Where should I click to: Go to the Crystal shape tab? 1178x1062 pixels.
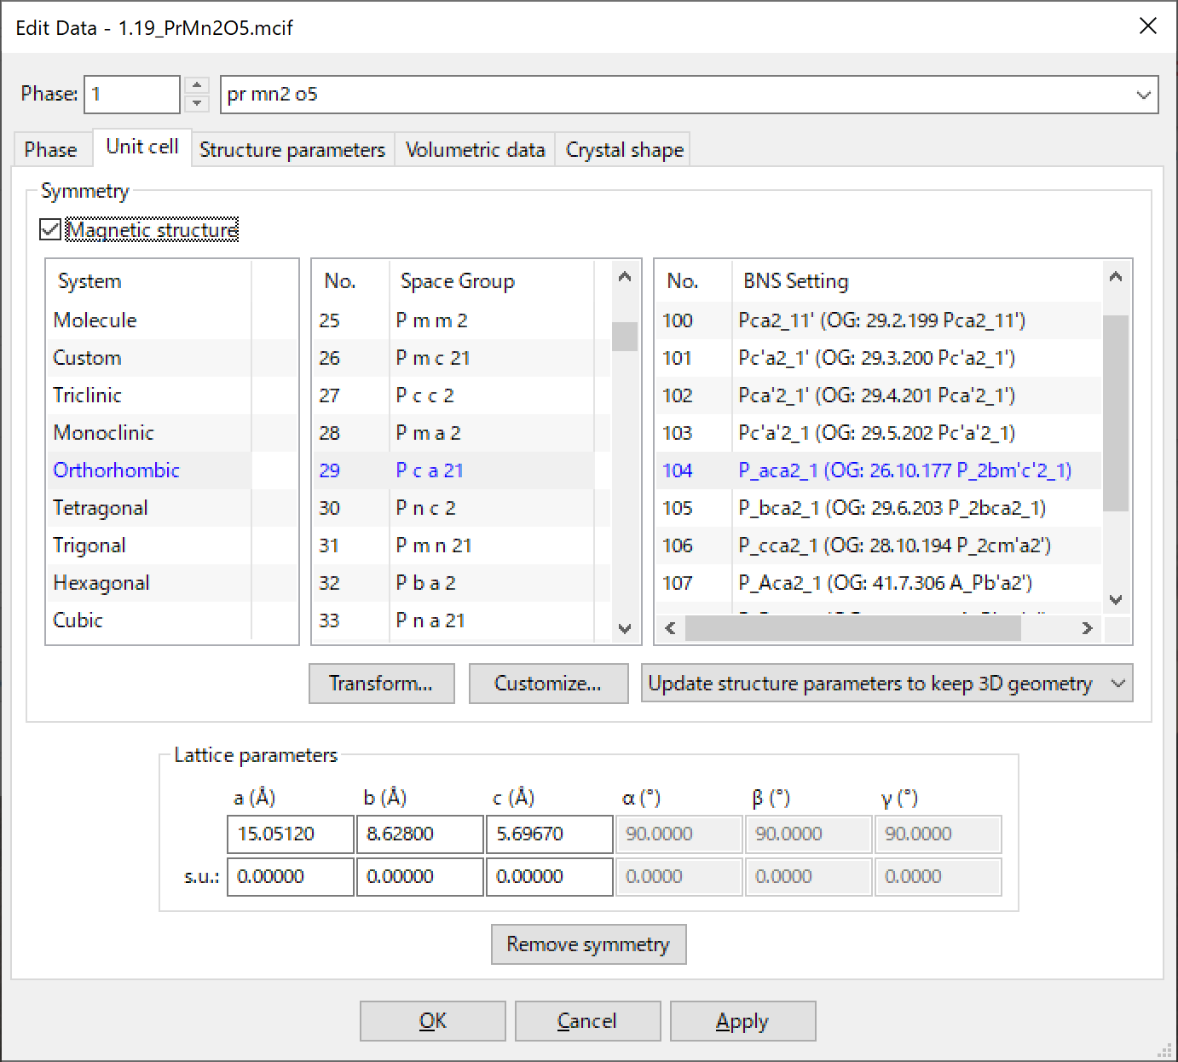click(x=624, y=150)
